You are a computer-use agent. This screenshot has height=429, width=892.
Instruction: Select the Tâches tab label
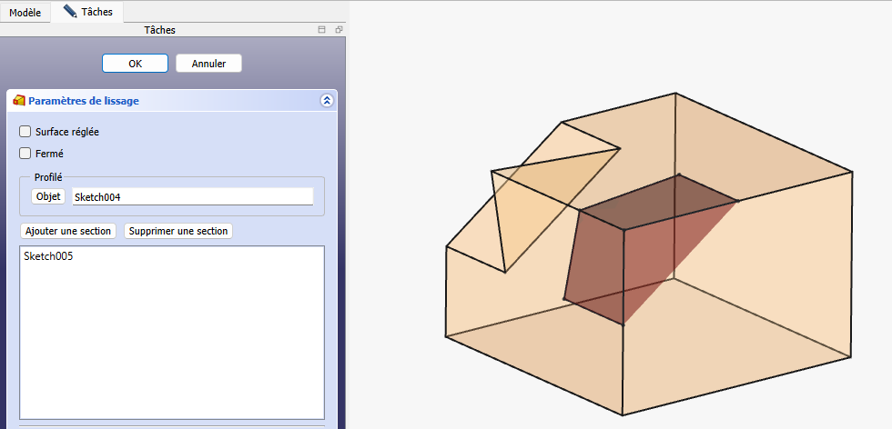coord(96,13)
